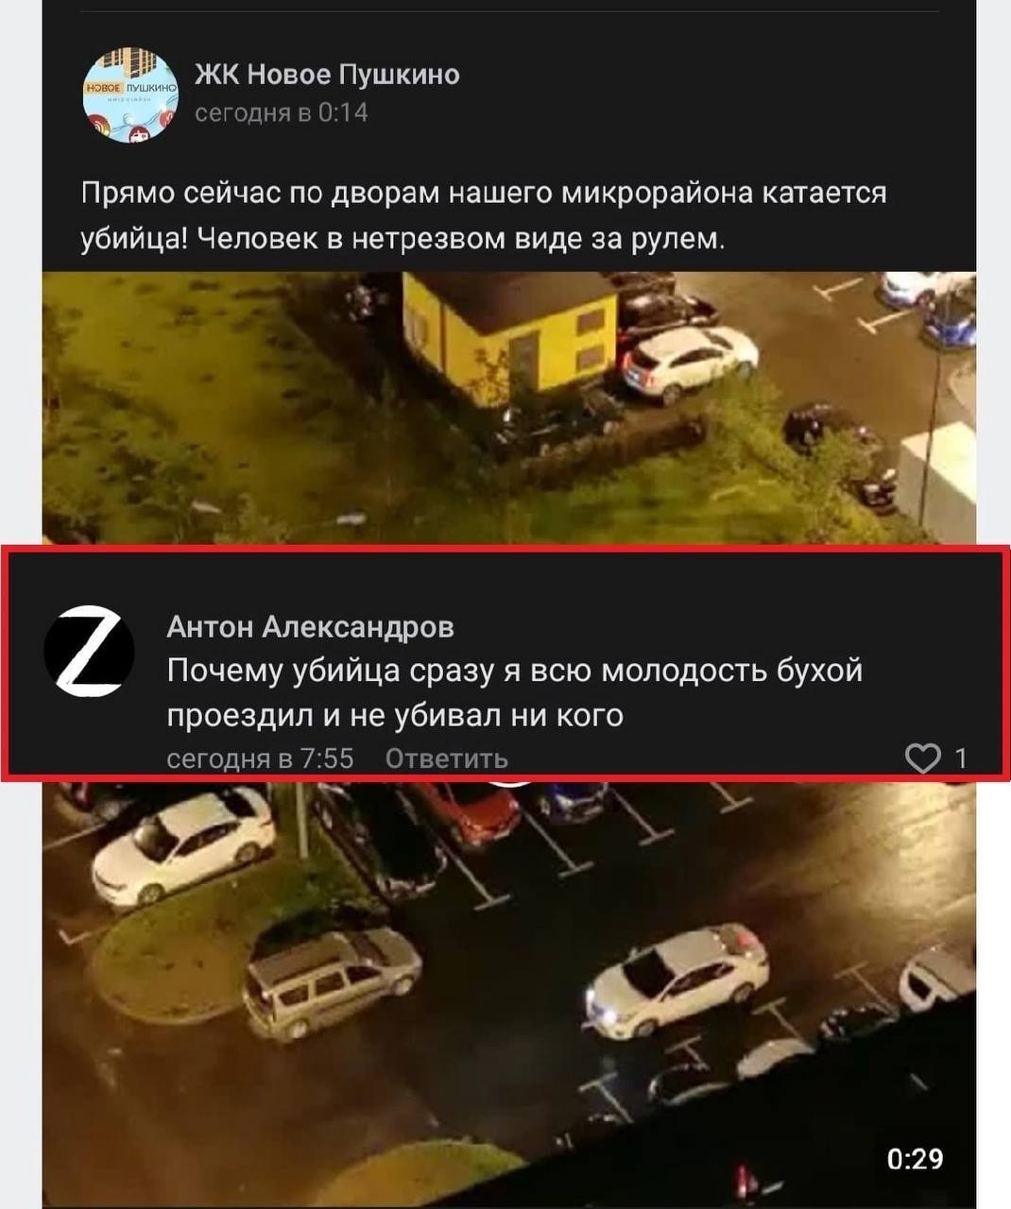The height and width of the screenshot is (1209, 1011).
Task: Click the white SUV beside the yellow building
Action: point(690,364)
